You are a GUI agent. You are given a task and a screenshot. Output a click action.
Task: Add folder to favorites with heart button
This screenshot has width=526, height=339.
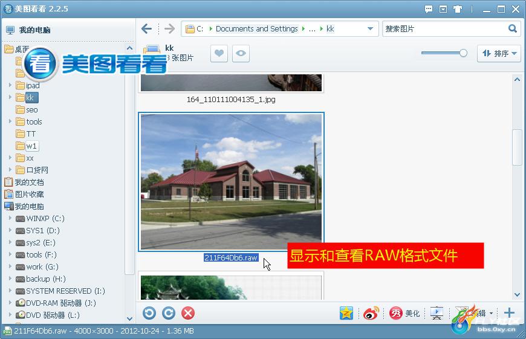[219, 53]
